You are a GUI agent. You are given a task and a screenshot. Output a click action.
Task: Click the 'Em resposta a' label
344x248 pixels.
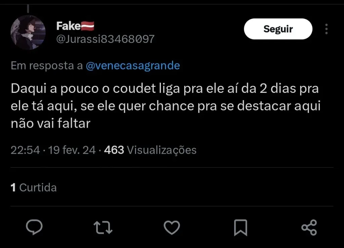(47, 66)
